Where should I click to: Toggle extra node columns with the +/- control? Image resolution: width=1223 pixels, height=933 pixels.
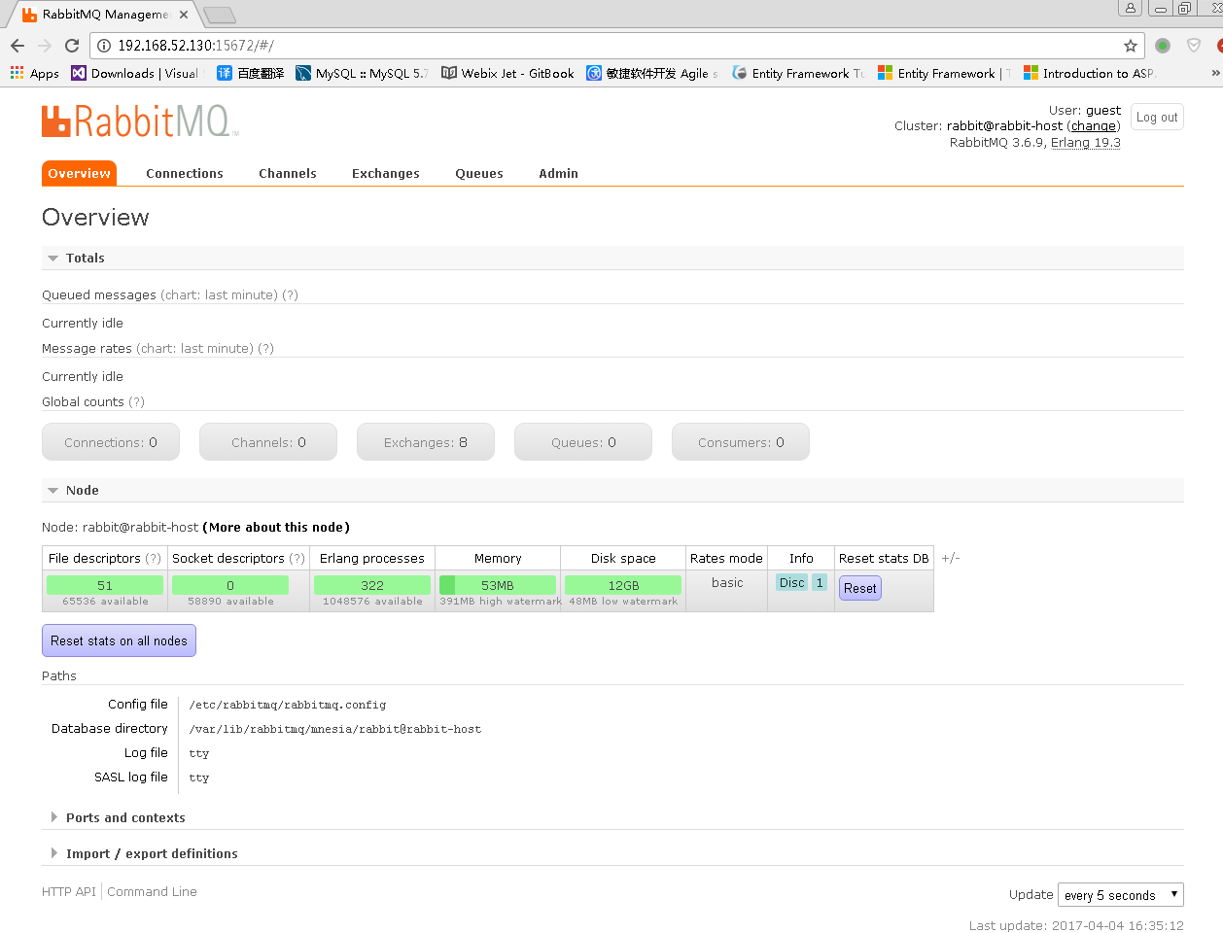(950, 558)
